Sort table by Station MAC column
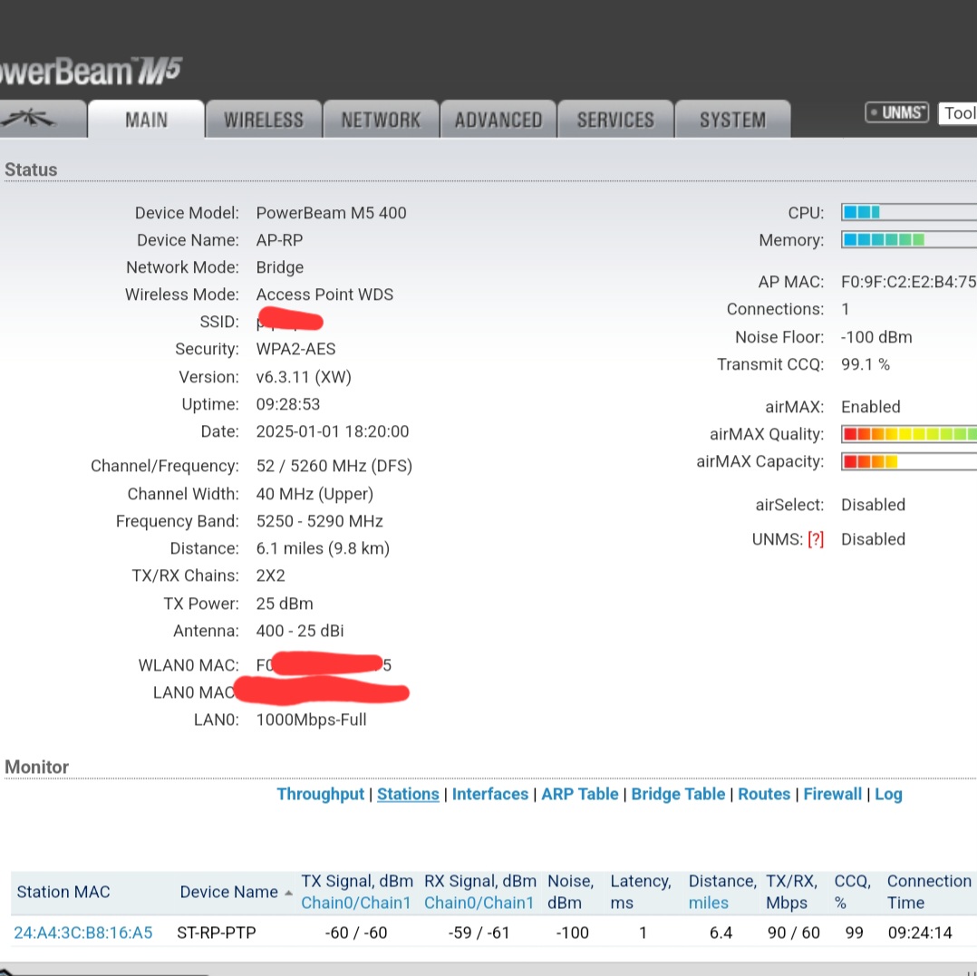This screenshot has width=977, height=976. pos(63,892)
